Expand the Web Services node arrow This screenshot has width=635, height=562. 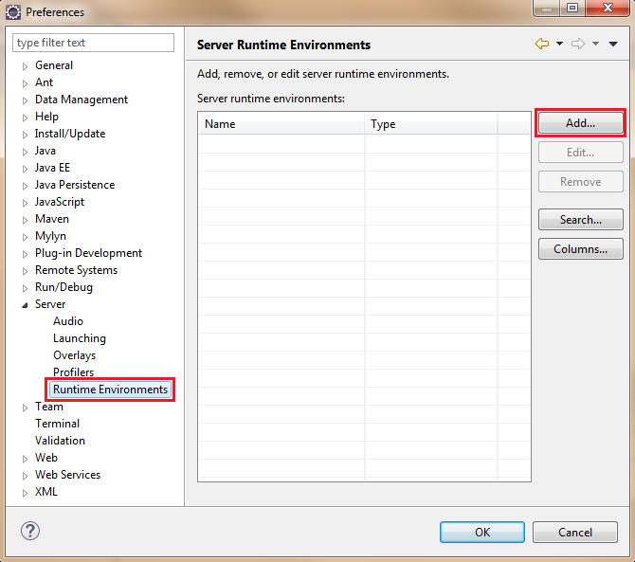pos(25,476)
